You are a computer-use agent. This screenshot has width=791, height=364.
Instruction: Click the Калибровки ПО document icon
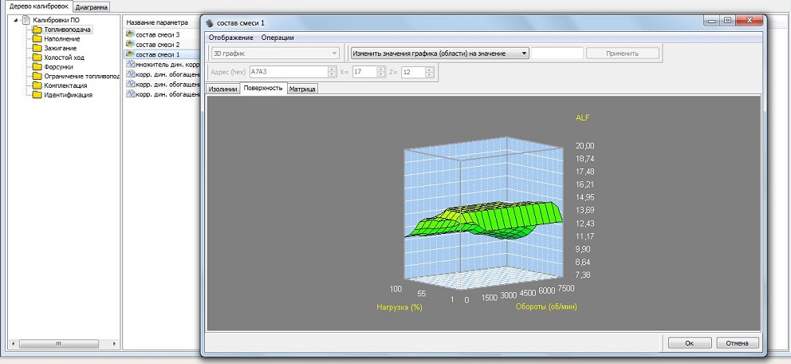pos(26,20)
